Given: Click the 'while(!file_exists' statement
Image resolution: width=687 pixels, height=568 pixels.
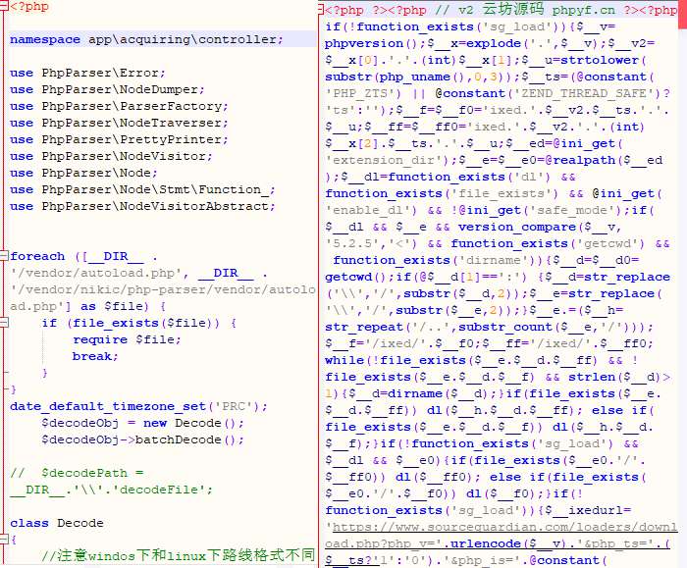Looking at the screenshot, I should pos(396,360).
